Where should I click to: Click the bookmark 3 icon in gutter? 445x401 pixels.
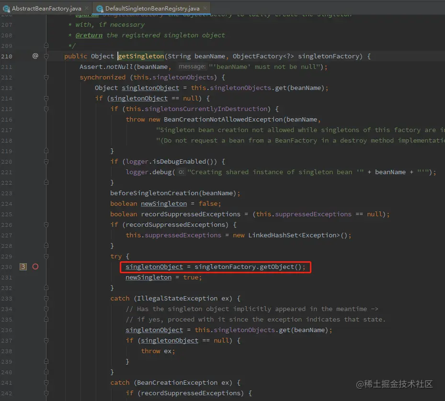point(23,267)
